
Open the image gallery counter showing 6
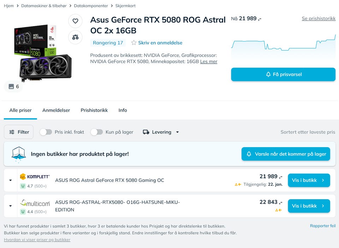tap(14, 86)
